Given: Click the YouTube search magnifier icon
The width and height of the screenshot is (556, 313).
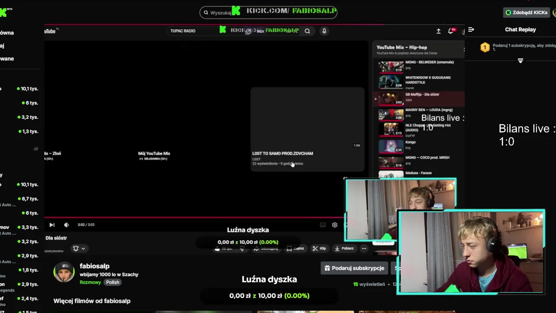Looking at the screenshot, I should coord(307,31).
